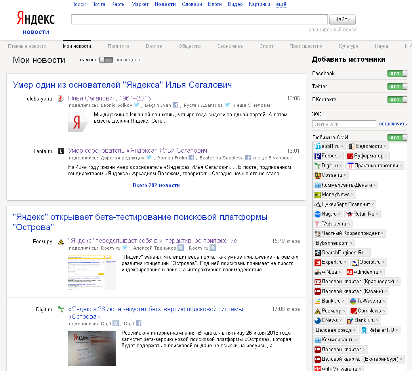Disable the ВКонтакте source switch
The height and width of the screenshot is (371, 412).
pyautogui.click(x=397, y=99)
